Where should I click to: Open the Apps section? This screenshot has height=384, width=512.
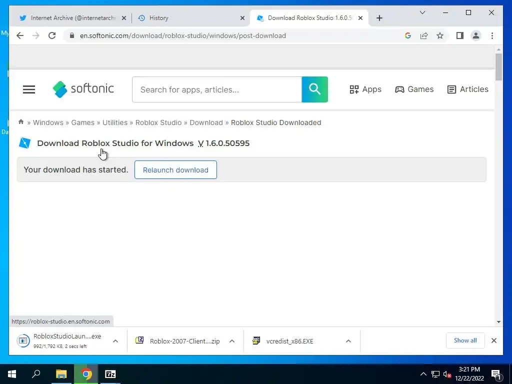point(365,89)
